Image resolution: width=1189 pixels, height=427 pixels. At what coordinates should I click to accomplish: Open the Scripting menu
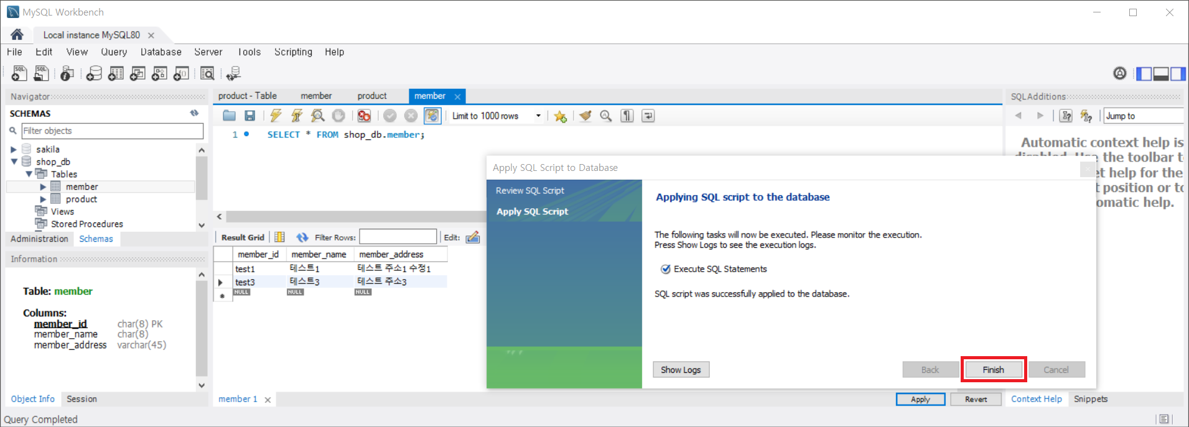pyautogui.click(x=293, y=52)
